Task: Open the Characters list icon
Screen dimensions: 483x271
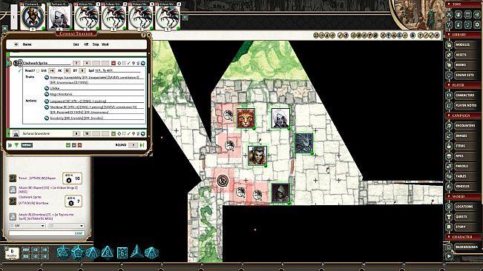Action: tap(449, 96)
